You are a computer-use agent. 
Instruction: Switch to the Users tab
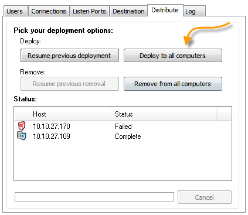click(15, 11)
